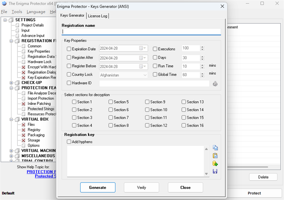Click the Verify button
The image size is (284, 200).
coord(141,188)
